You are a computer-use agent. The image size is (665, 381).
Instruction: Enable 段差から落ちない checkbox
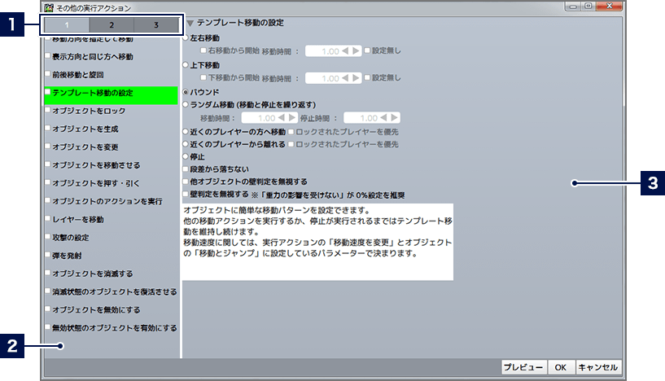pyautogui.click(x=186, y=169)
